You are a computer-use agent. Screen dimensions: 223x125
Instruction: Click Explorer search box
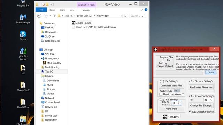coord(138,16)
